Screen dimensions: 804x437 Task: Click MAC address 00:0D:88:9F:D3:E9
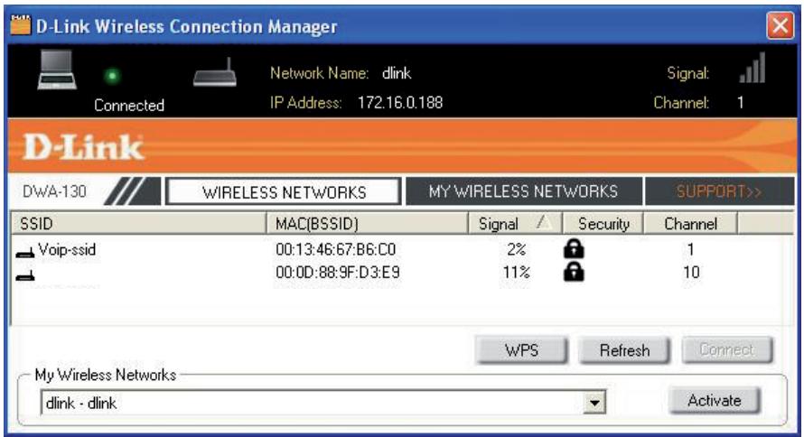[338, 272]
